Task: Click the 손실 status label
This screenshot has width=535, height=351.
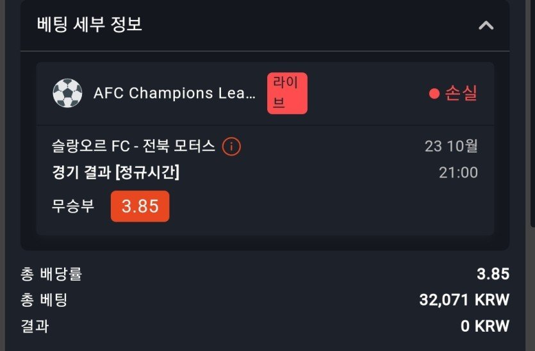Action: tap(461, 94)
